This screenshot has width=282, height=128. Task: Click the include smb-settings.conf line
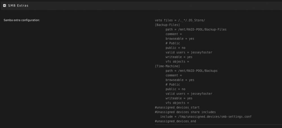(206, 117)
